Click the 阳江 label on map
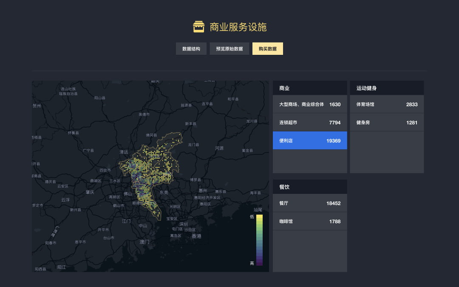Image resolution: width=459 pixels, height=287 pixels. pos(62,267)
